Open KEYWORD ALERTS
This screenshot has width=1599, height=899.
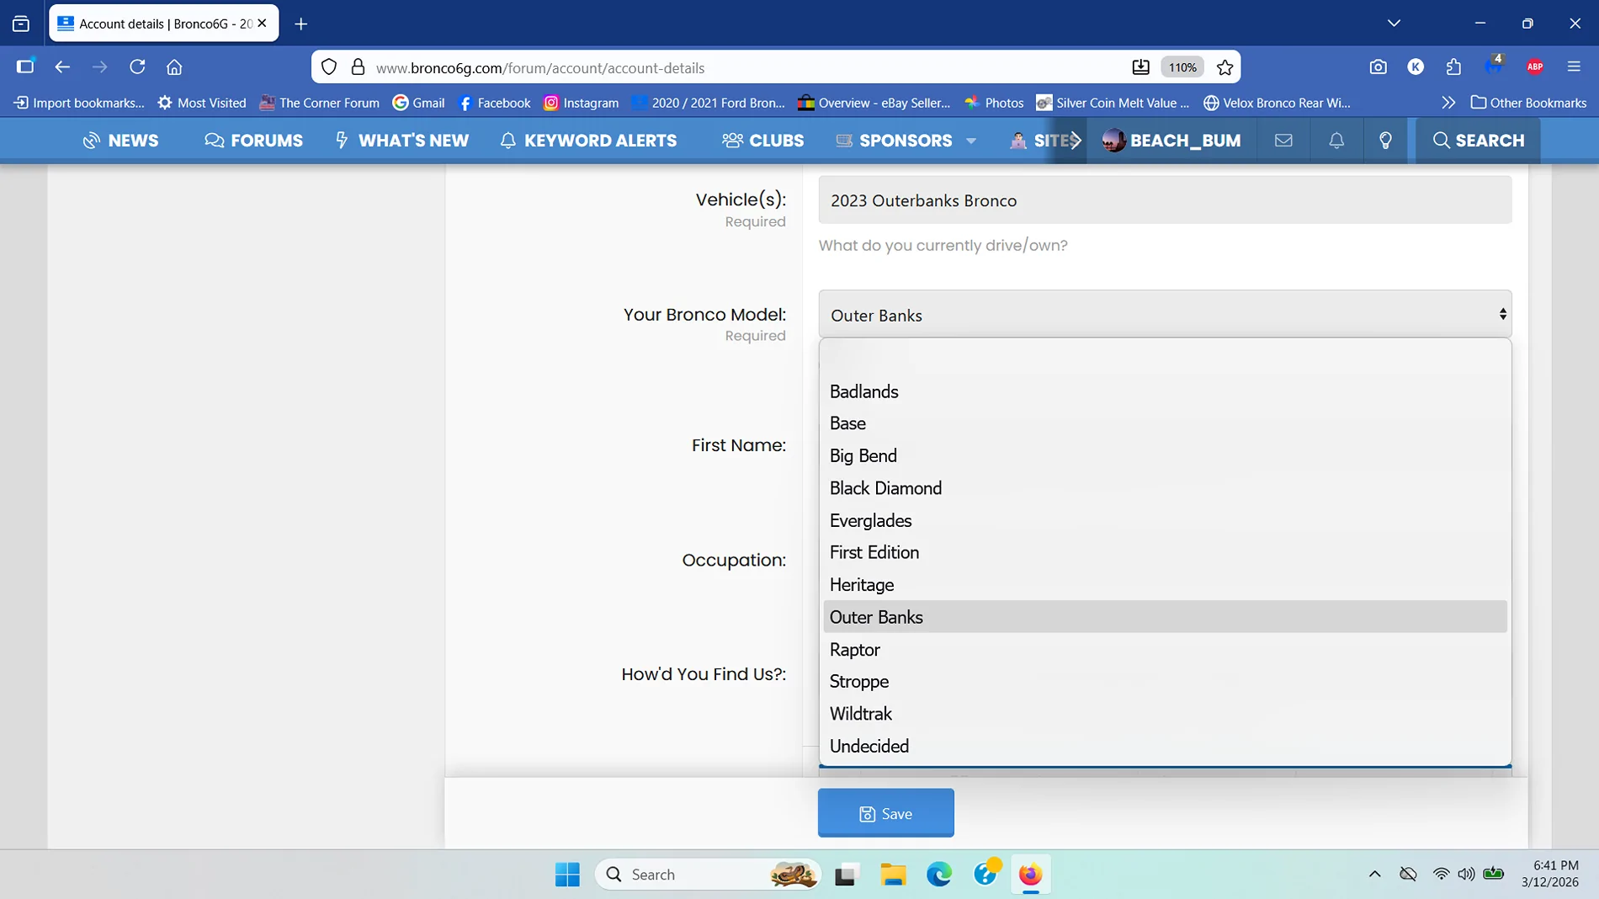click(x=588, y=141)
